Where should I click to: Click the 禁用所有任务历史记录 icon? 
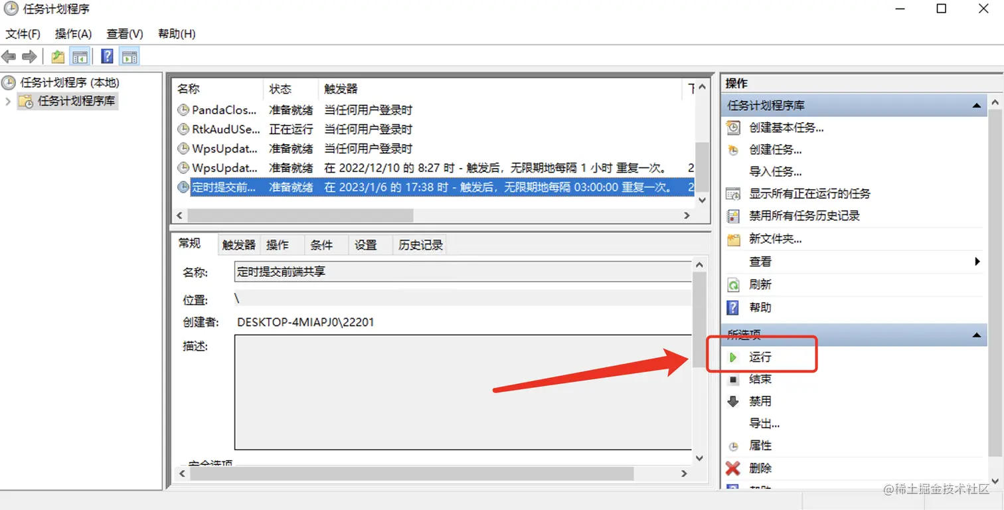[x=733, y=216]
